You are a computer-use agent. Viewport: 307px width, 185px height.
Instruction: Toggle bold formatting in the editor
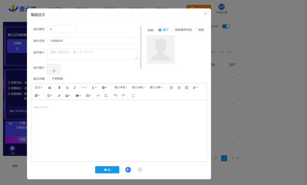(59, 87)
